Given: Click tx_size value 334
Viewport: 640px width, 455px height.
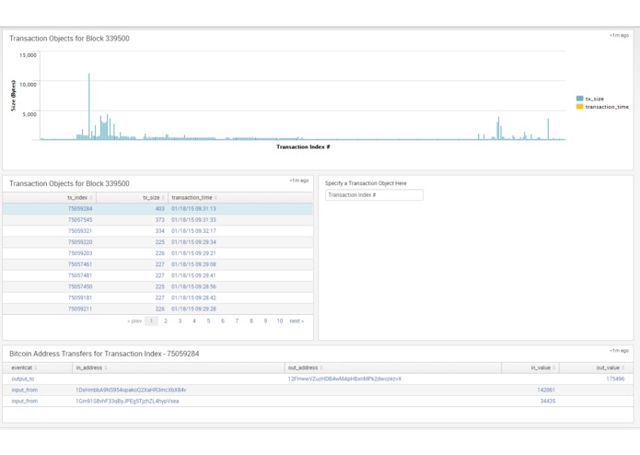Looking at the screenshot, I should [159, 231].
